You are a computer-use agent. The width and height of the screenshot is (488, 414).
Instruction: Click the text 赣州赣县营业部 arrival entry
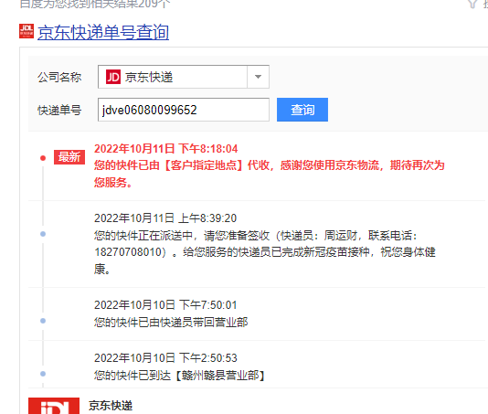pyautogui.click(x=180, y=376)
